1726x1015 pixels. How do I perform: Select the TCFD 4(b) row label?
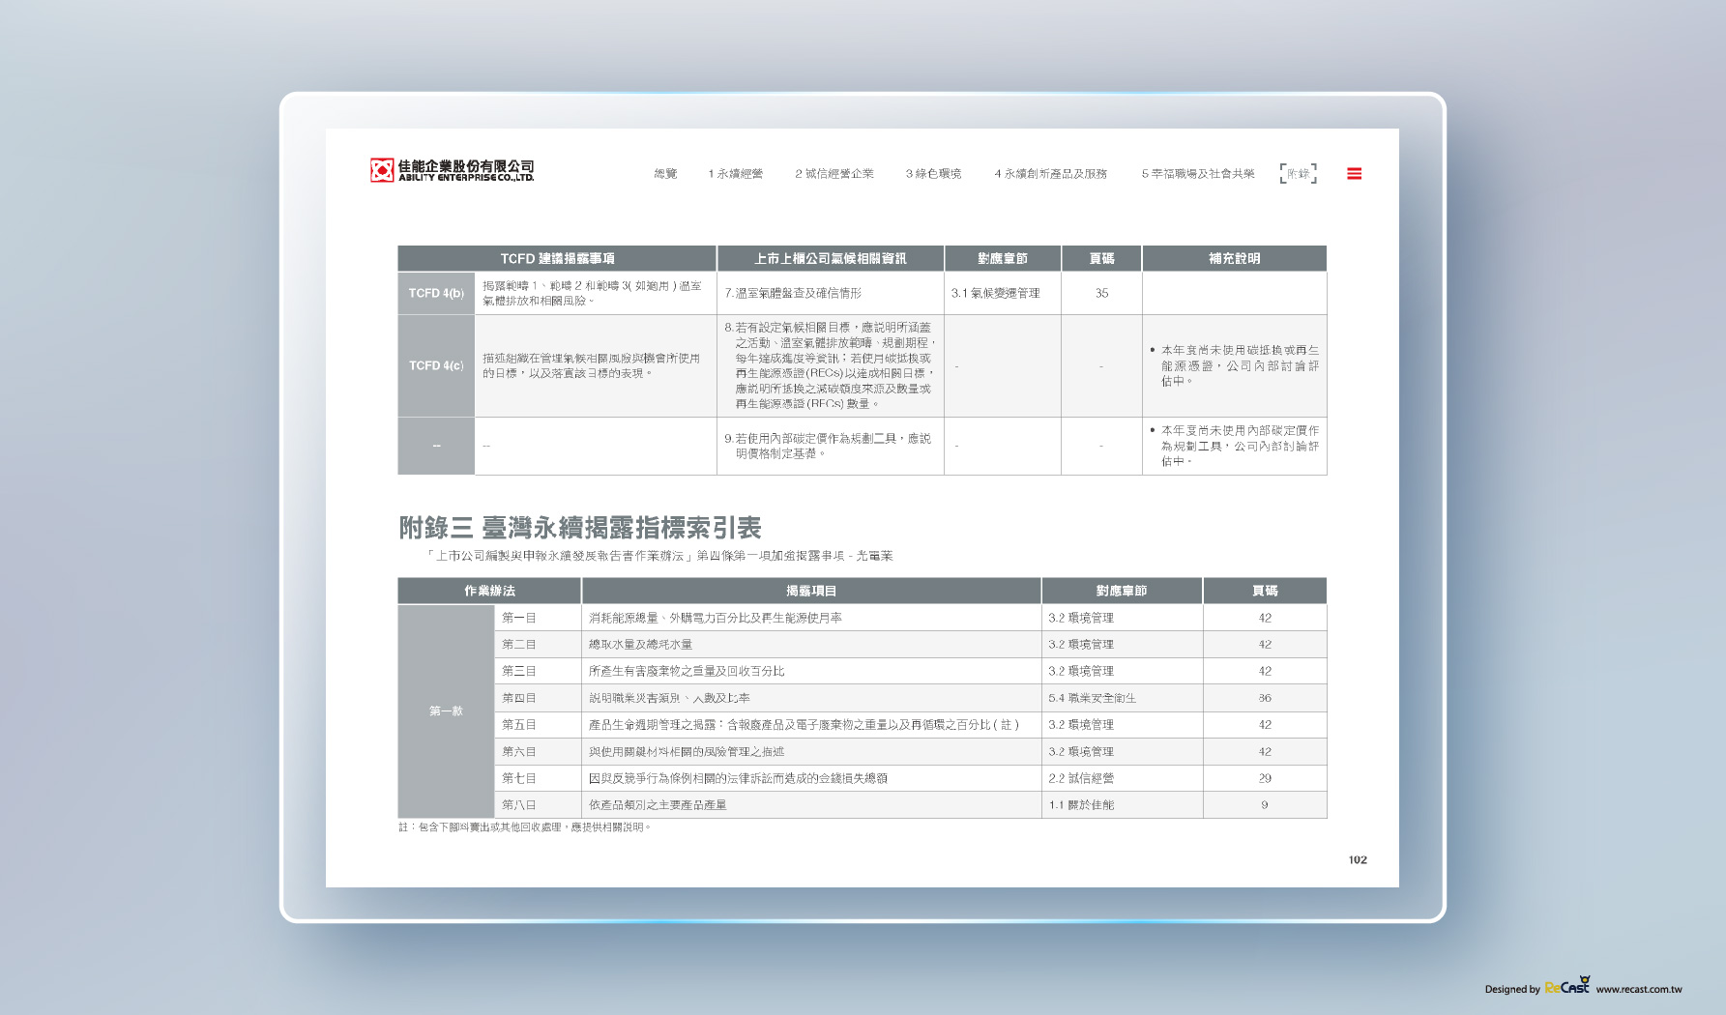coord(436,293)
